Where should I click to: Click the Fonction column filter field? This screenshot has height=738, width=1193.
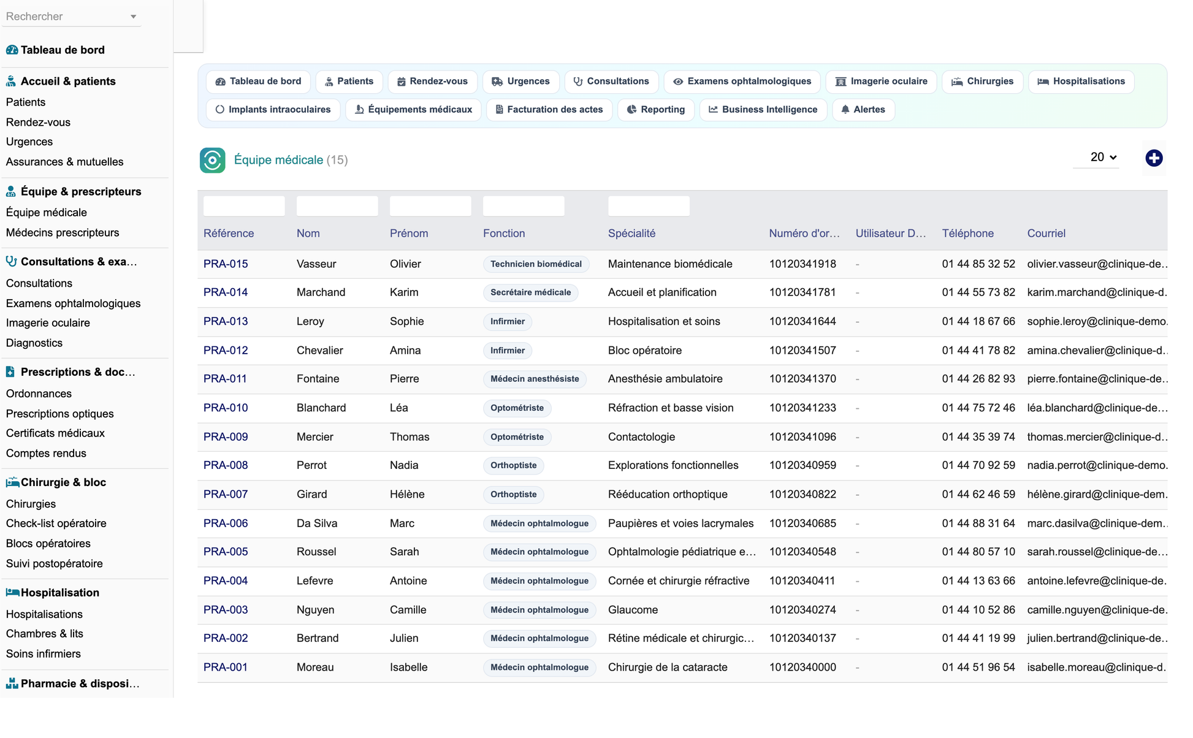[x=524, y=206]
